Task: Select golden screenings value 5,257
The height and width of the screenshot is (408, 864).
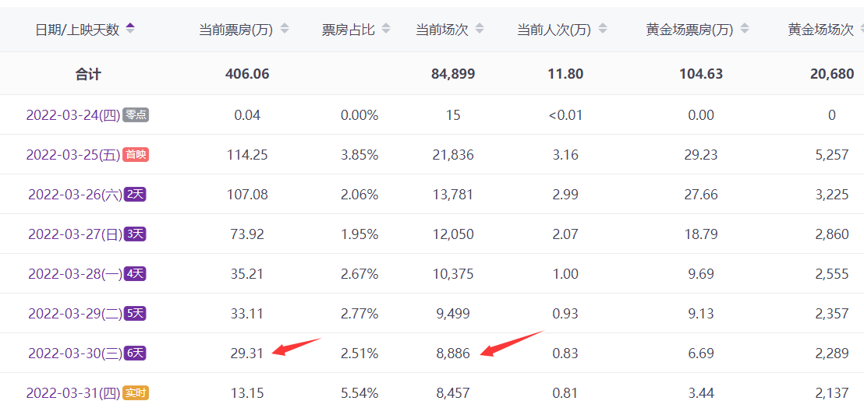Action: pos(832,155)
